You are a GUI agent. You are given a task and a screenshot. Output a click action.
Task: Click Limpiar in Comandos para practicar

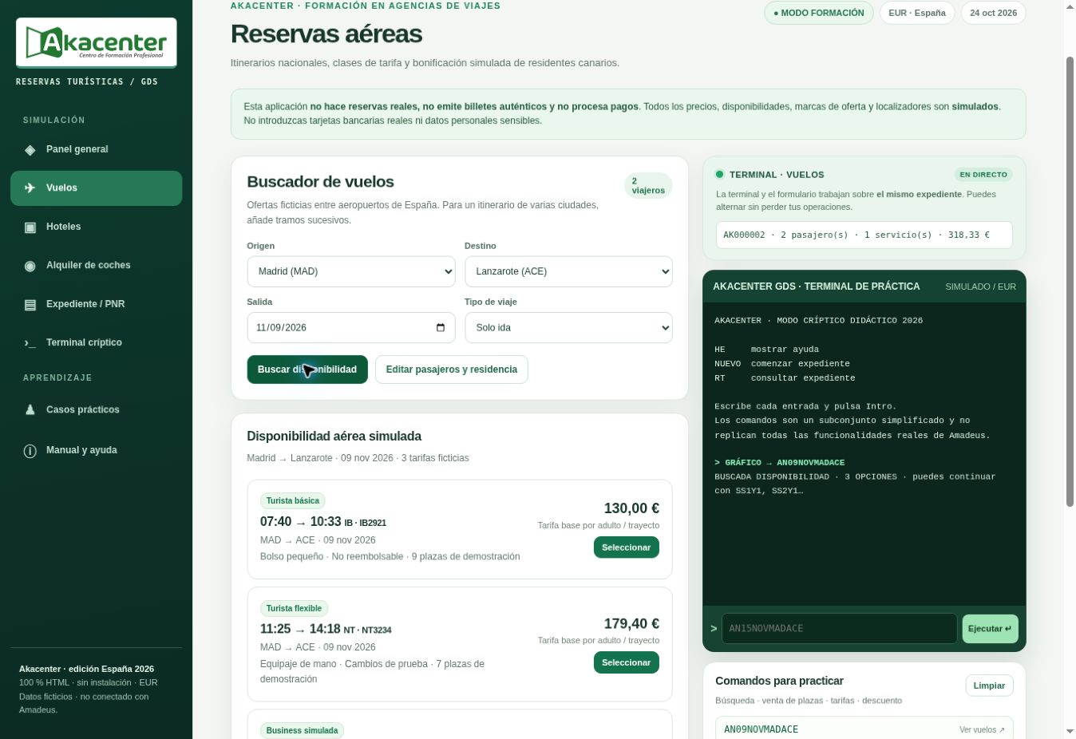[x=989, y=686]
